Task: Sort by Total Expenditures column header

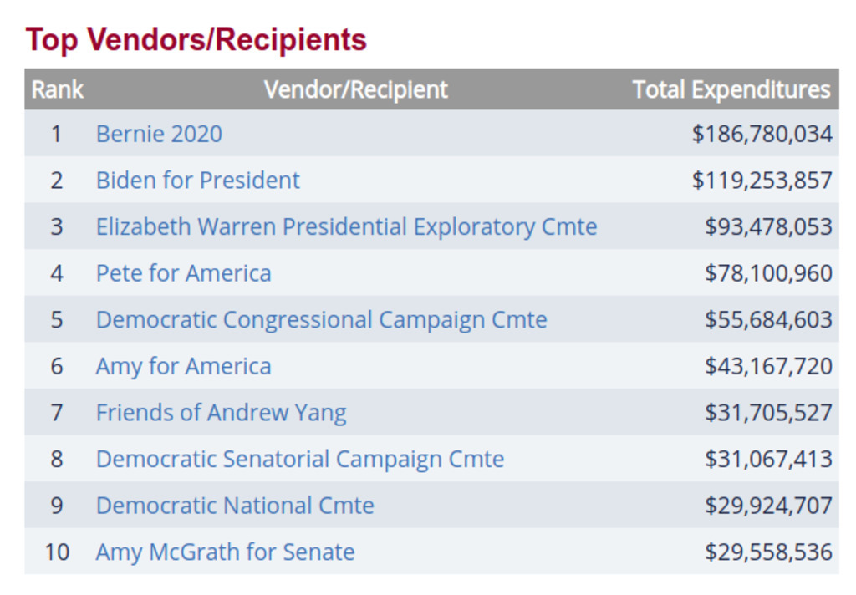Action: [x=731, y=89]
